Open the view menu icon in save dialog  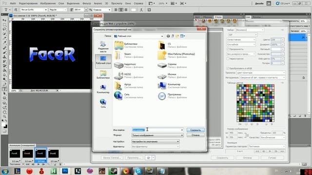click(x=182, y=36)
